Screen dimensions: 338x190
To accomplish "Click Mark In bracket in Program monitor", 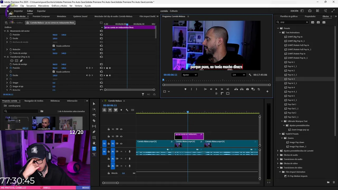I will tap(191, 89).
